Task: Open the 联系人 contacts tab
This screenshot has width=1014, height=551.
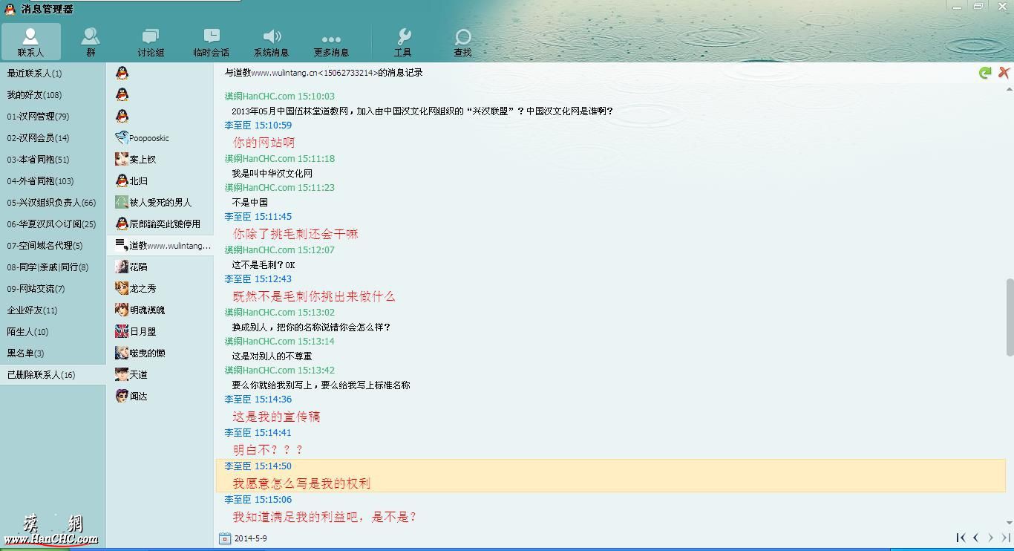Action: 30,42
